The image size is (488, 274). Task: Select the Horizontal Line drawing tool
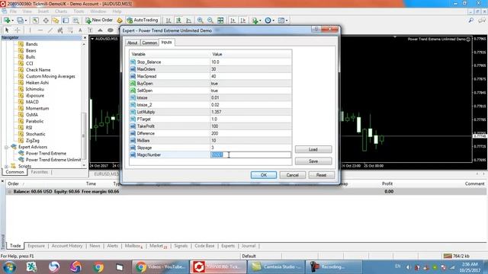40,30
